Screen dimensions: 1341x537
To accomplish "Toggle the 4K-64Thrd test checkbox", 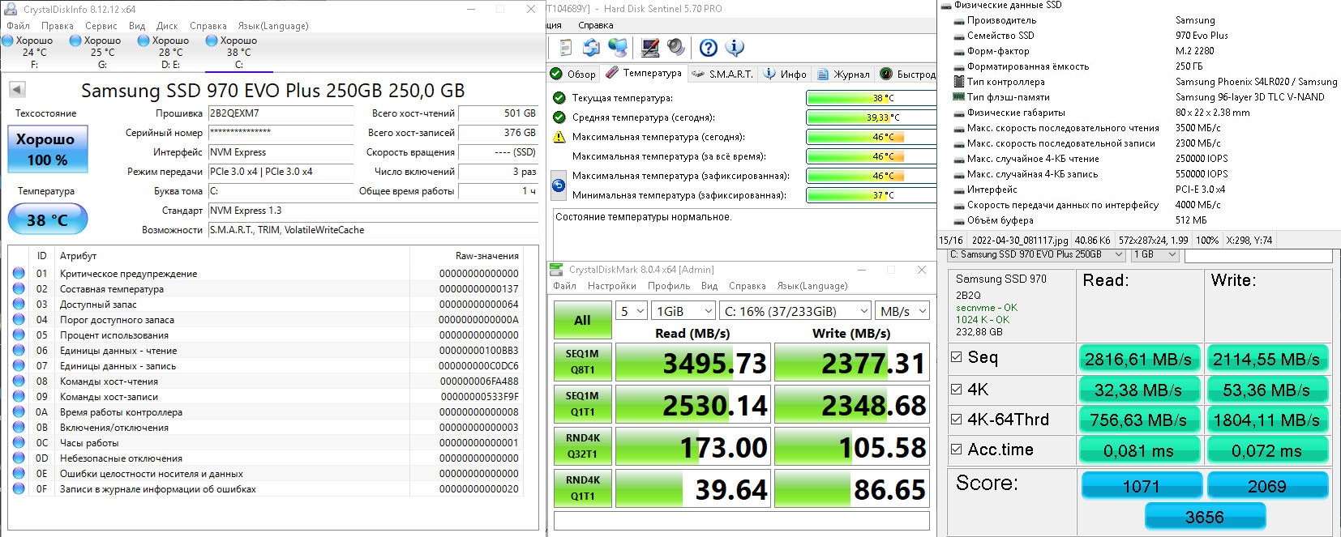I will pos(957,419).
